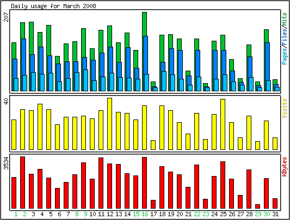This screenshot has width=290, height=220.
Task: Click day label 1 on the x-axis
Action: click(x=16, y=214)
